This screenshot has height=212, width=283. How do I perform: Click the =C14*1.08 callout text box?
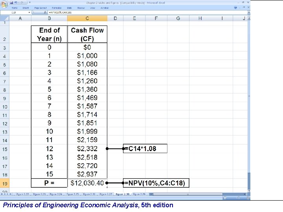coord(145,148)
